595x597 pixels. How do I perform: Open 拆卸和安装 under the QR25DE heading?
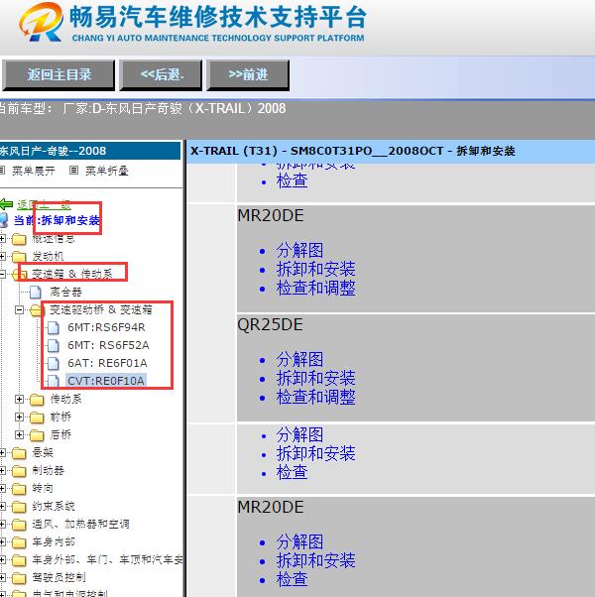coord(315,378)
